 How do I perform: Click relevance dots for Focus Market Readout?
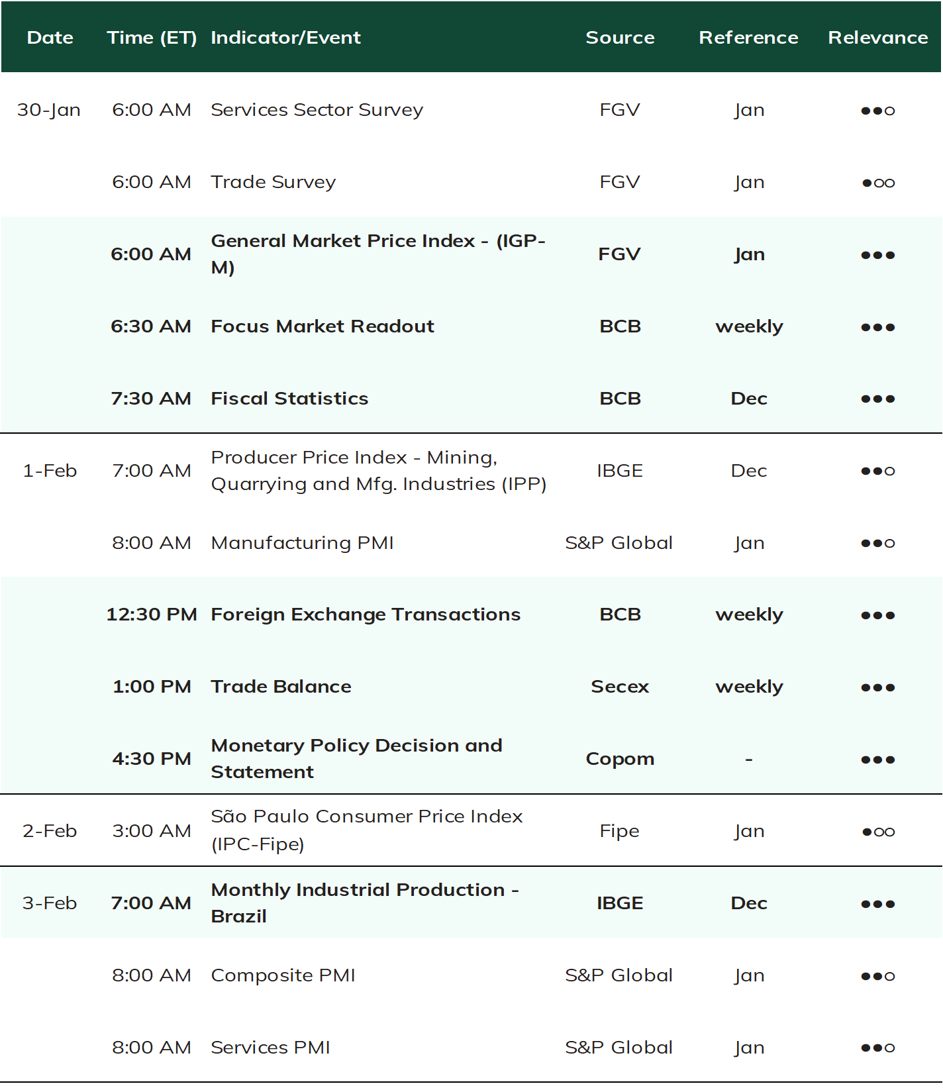pyautogui.click(x=877, y=327)
